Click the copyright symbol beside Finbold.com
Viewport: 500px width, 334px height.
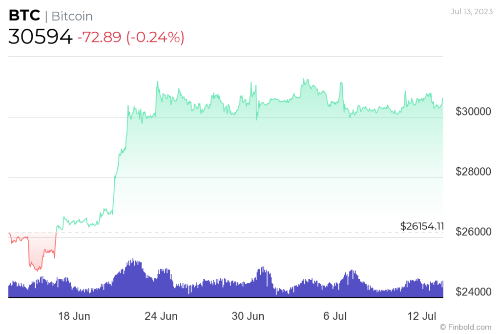443,327
